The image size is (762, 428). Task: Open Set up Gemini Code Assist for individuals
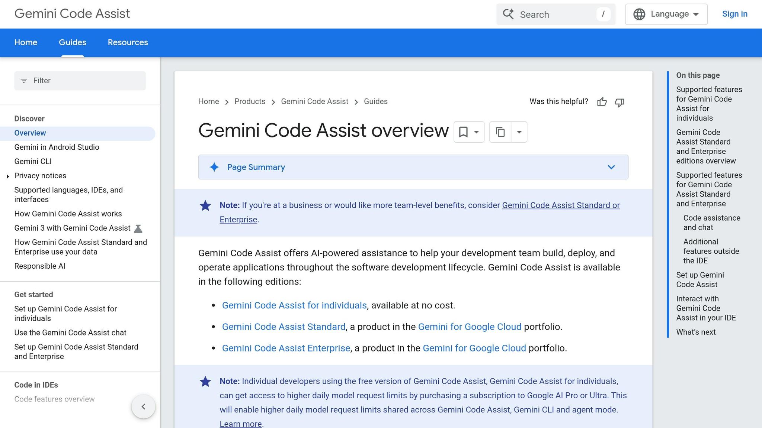pos(65,314)
